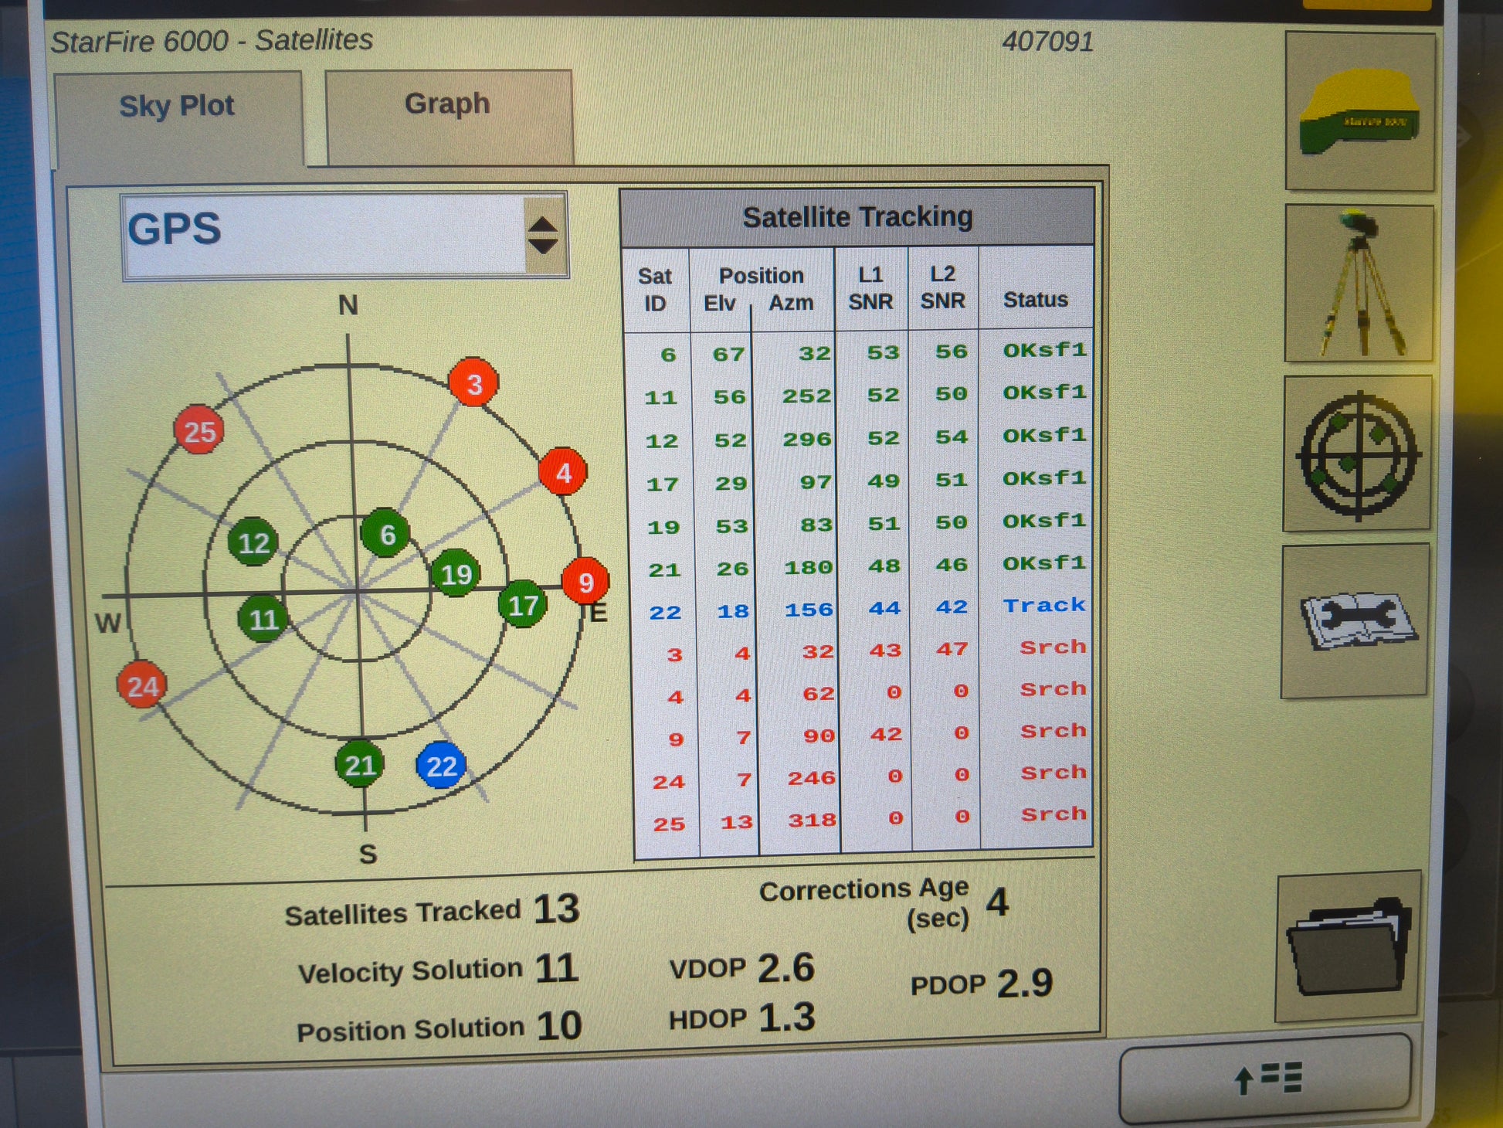Click the GPS dropdown up/down arrows
1503x1128 pixels.
click(x=543, y=235)
